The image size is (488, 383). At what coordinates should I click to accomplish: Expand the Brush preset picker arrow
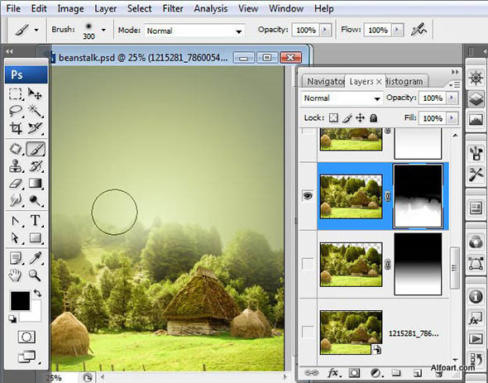103,30
